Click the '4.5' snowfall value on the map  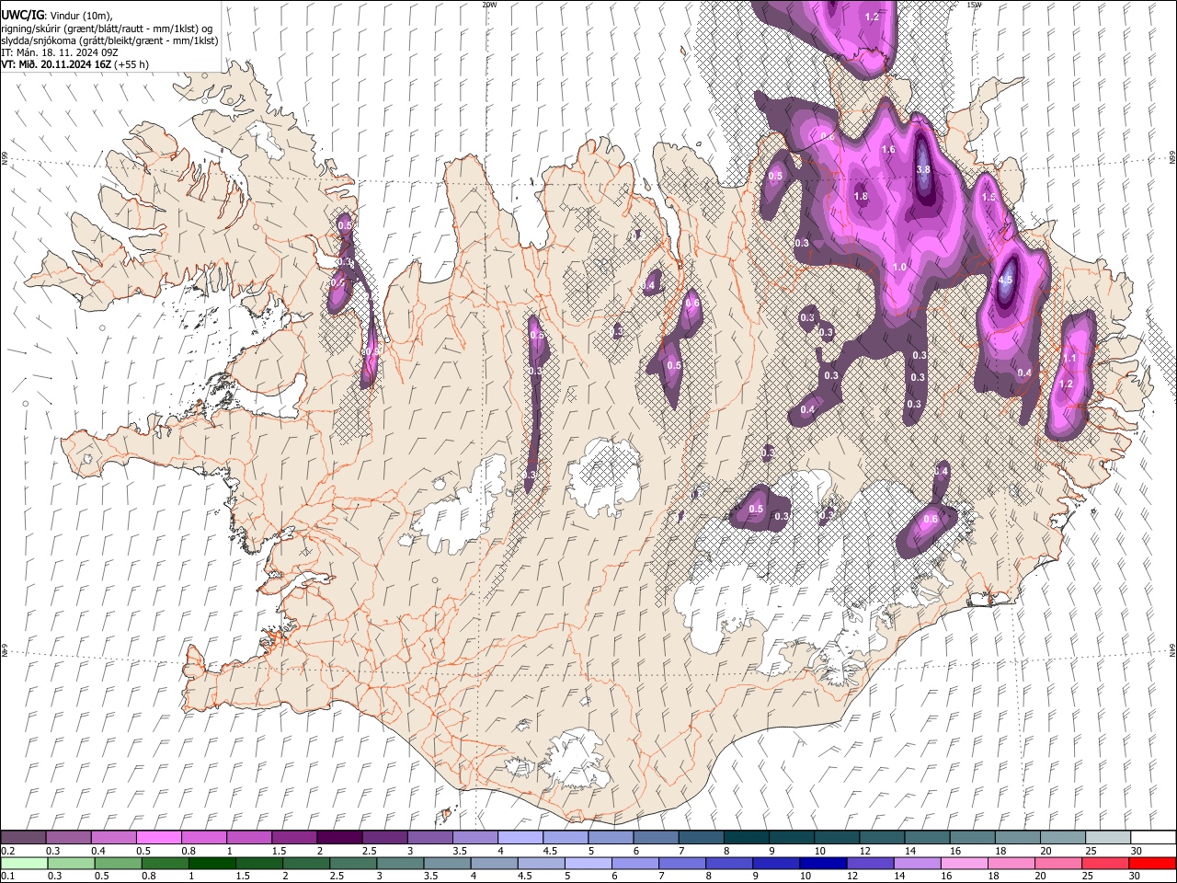coord(1005,280)
